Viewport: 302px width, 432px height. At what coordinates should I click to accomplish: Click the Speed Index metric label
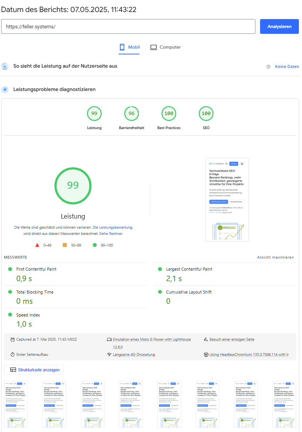coord(28,315)
